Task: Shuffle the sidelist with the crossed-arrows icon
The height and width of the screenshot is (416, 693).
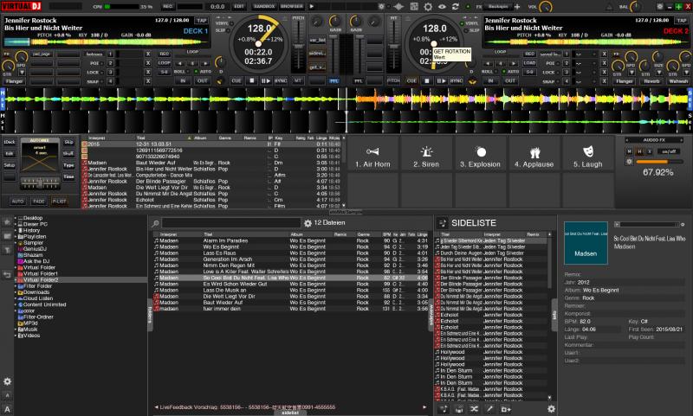Action: pos(474,409)
